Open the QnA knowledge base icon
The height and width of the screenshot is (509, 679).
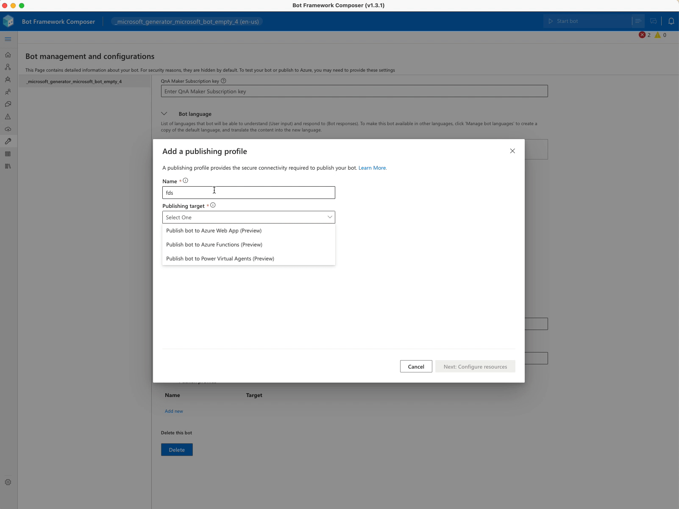8,104
